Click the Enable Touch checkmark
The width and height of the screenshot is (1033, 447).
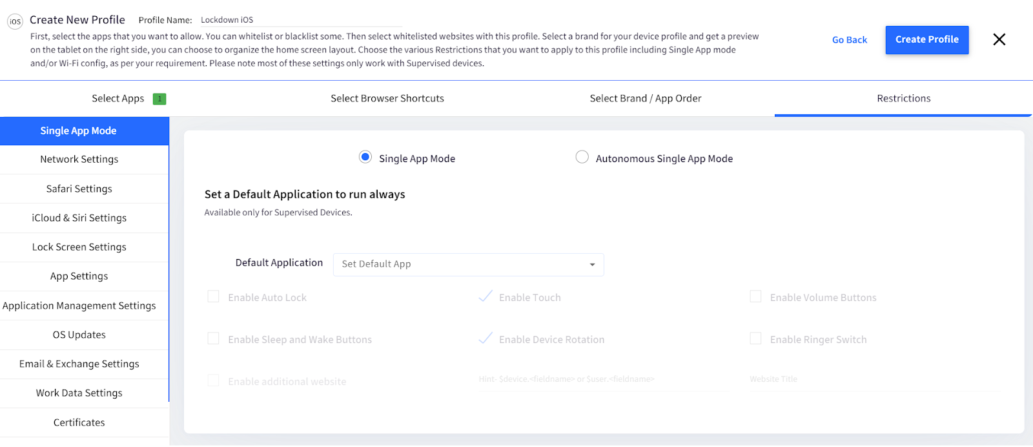tap(486, 296)
